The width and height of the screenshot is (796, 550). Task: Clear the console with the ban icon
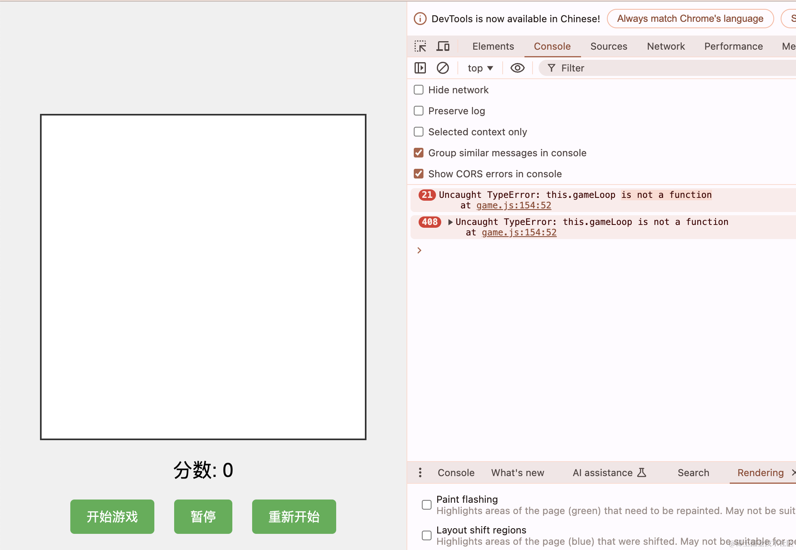pos(443,68)
